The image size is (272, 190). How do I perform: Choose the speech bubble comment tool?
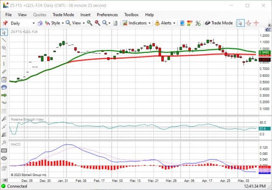(4, 87)
